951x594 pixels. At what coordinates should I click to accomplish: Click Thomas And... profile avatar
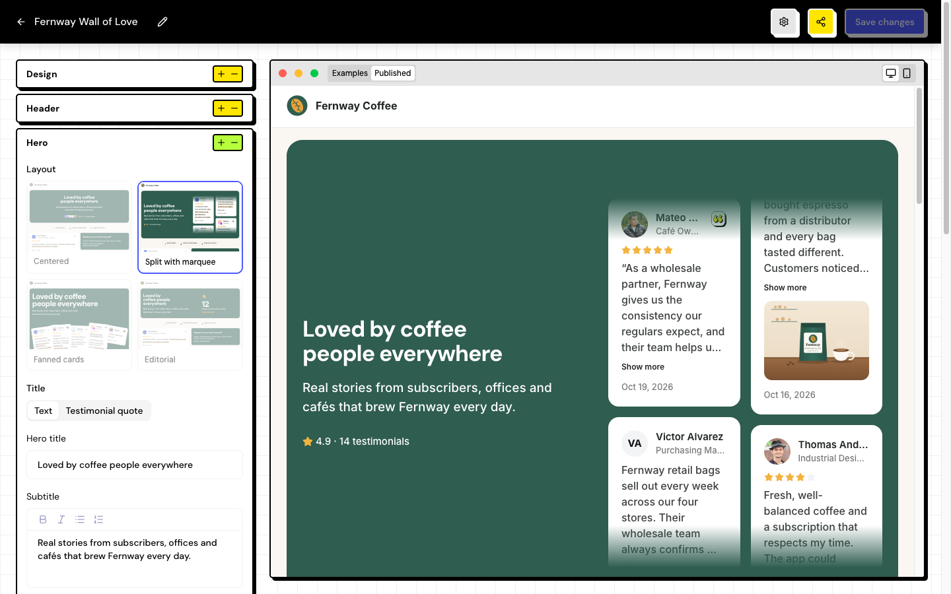[x=777, y=451]
